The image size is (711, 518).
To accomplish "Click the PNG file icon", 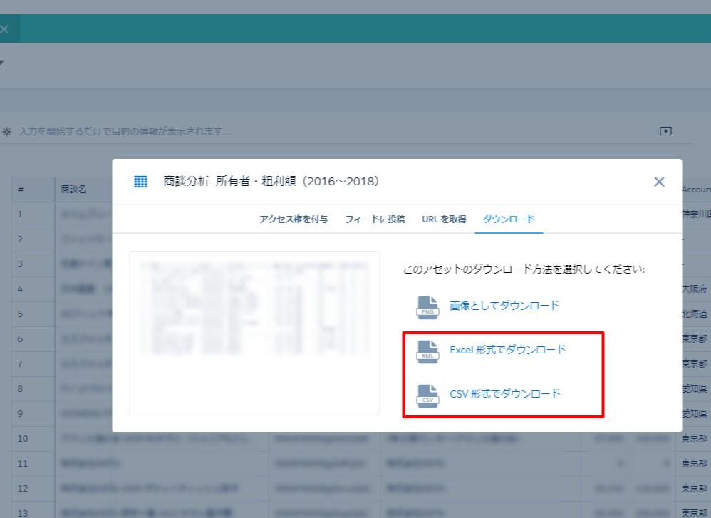I will pos(427,306).
